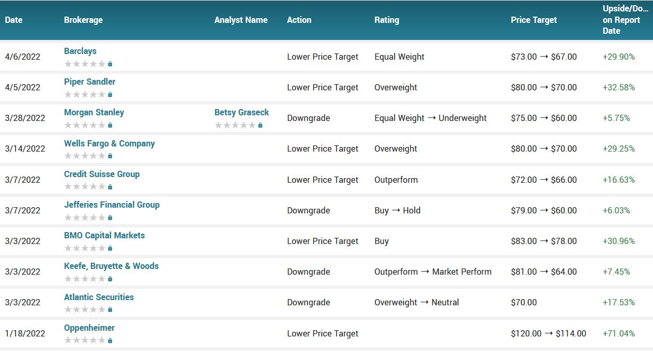This screenshot has width=653, height=351.
Task: Click the Brokerage column header
Action: pos(83,20)
